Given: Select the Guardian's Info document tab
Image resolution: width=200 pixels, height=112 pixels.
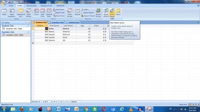Looking at the screenshot, I should coord(57,22).
